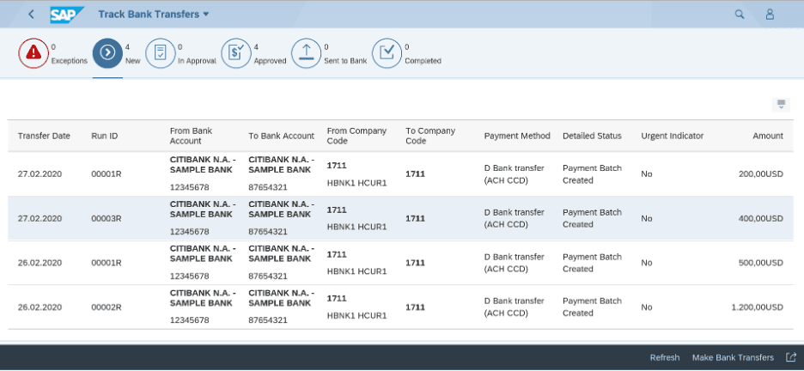The width and height of the screenshot is (804, 371).
Task: Click the Exceptions tab label
Action: pos(70,60)
